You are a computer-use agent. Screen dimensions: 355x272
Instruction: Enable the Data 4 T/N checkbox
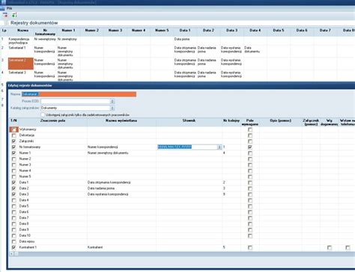13,200
